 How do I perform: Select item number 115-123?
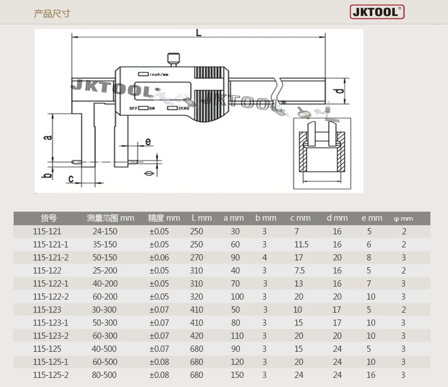click(x=47, y=309)
